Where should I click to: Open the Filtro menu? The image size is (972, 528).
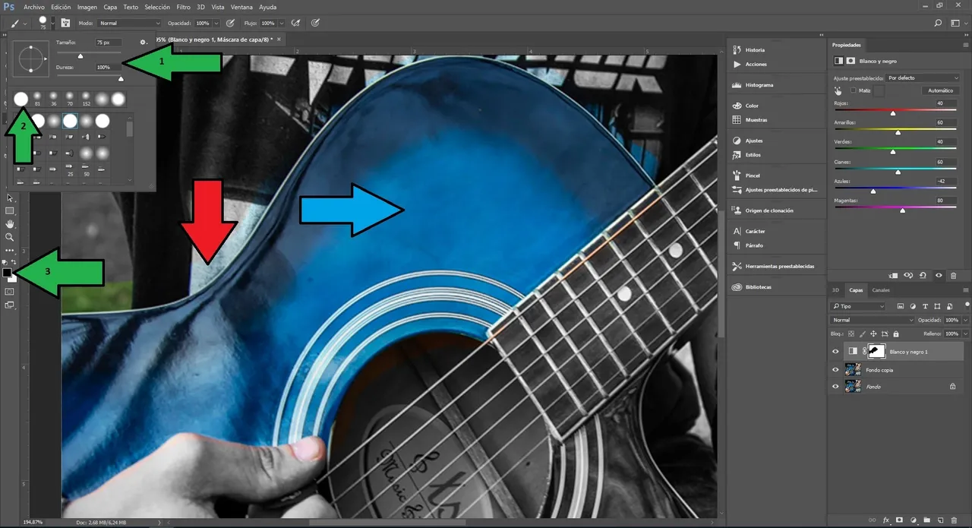pyautogui.click(x=183, y=7)
